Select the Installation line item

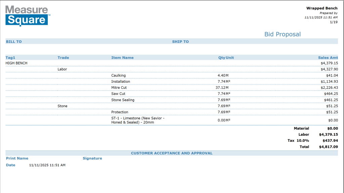pyautogui.click(x=121, y=81)
